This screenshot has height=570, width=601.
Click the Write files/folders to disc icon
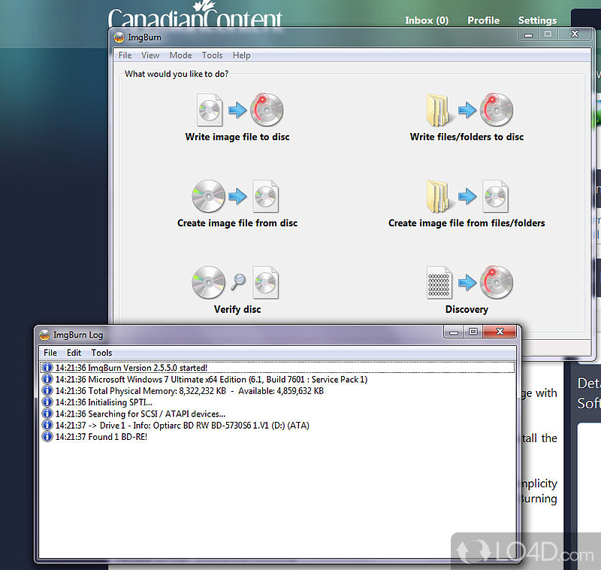470,110
